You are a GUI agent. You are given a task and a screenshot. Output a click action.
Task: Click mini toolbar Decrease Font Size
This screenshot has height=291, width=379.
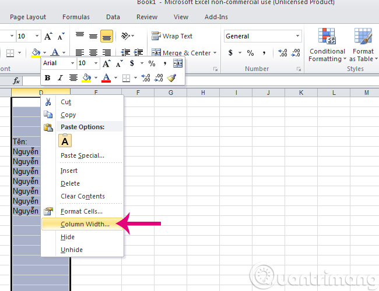coord(119,63)
